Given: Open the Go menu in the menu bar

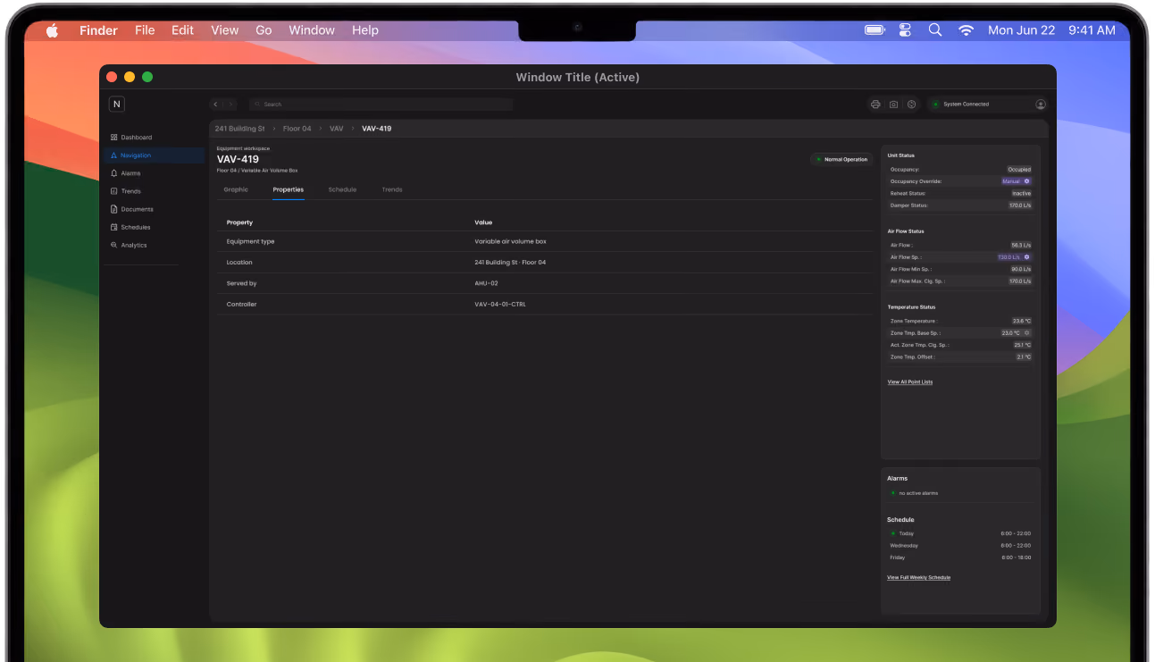Looking at the screenshot, I should [264, 30].
